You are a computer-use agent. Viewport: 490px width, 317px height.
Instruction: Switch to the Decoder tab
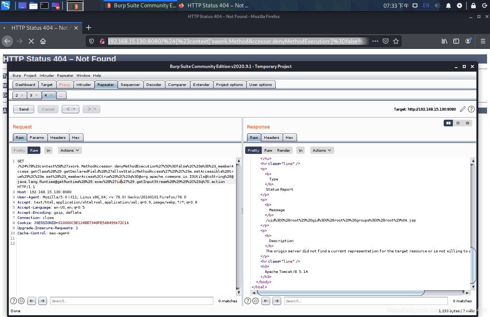[154, 84]
